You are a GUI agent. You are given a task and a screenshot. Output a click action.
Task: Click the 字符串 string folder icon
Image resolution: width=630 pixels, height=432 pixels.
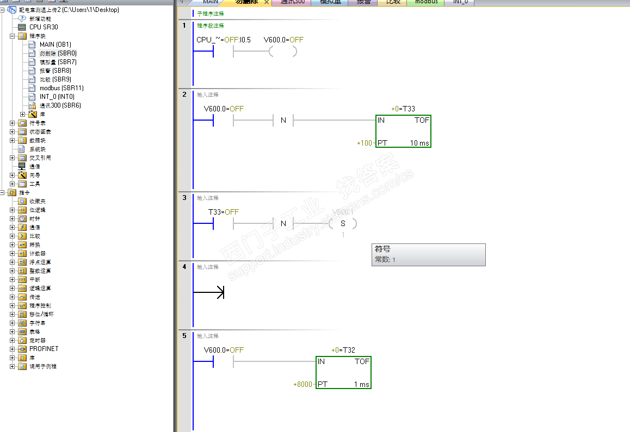click(22, 323)
